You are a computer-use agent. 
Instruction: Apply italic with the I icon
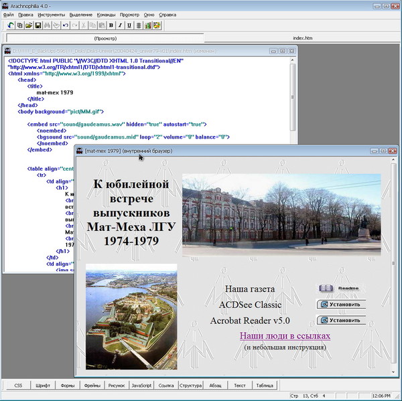click(120, 25)
